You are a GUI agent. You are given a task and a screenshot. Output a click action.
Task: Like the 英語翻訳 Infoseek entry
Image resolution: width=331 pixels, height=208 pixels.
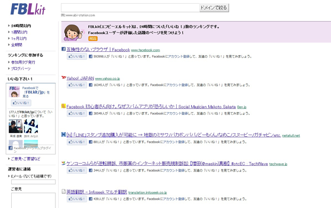click(77, 199)
